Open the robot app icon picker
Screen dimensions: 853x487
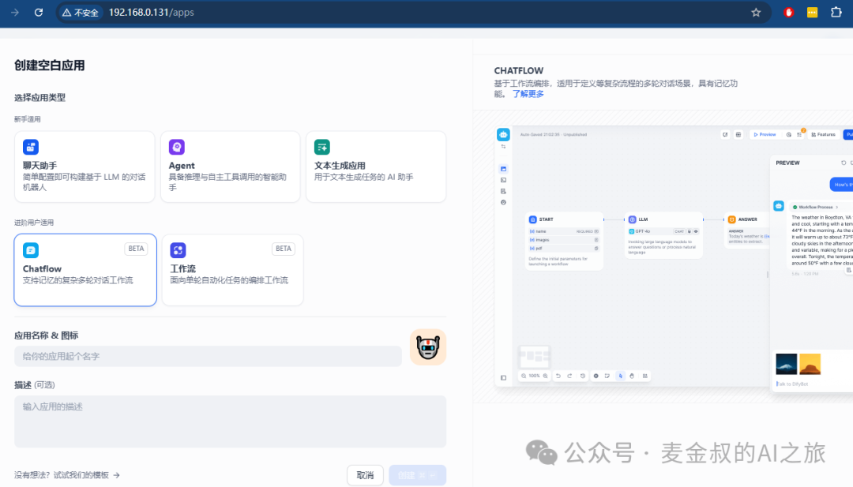pyautogui.click(x=428, y=347)
